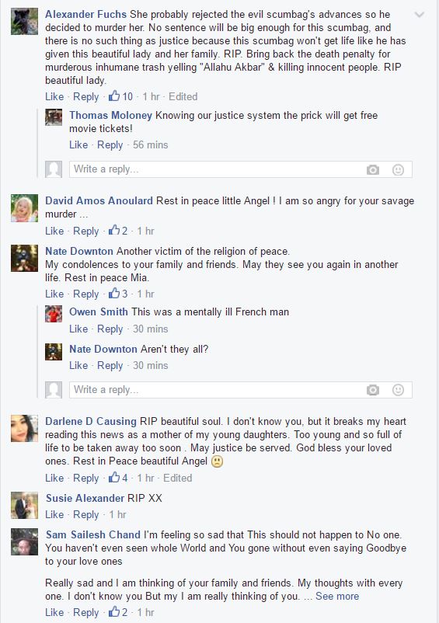Click camera icon in first reply box
Image resolution: width=439 pixels, height=623 pixels.
point(373,170)
